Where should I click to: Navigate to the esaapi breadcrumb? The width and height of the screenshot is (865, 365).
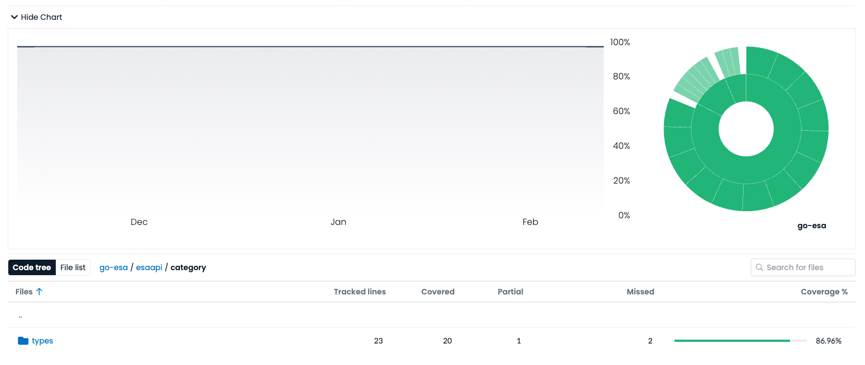149,267
